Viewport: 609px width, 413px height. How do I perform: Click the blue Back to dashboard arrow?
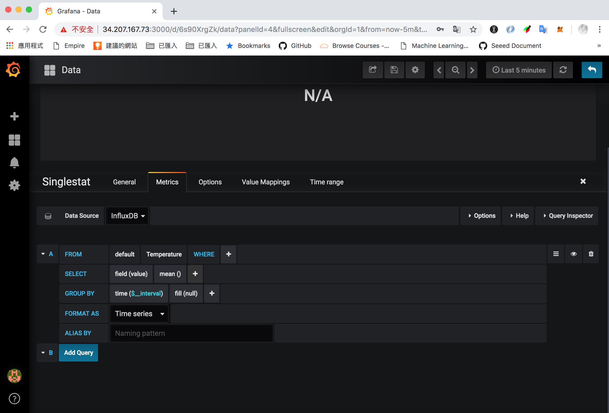592,70
